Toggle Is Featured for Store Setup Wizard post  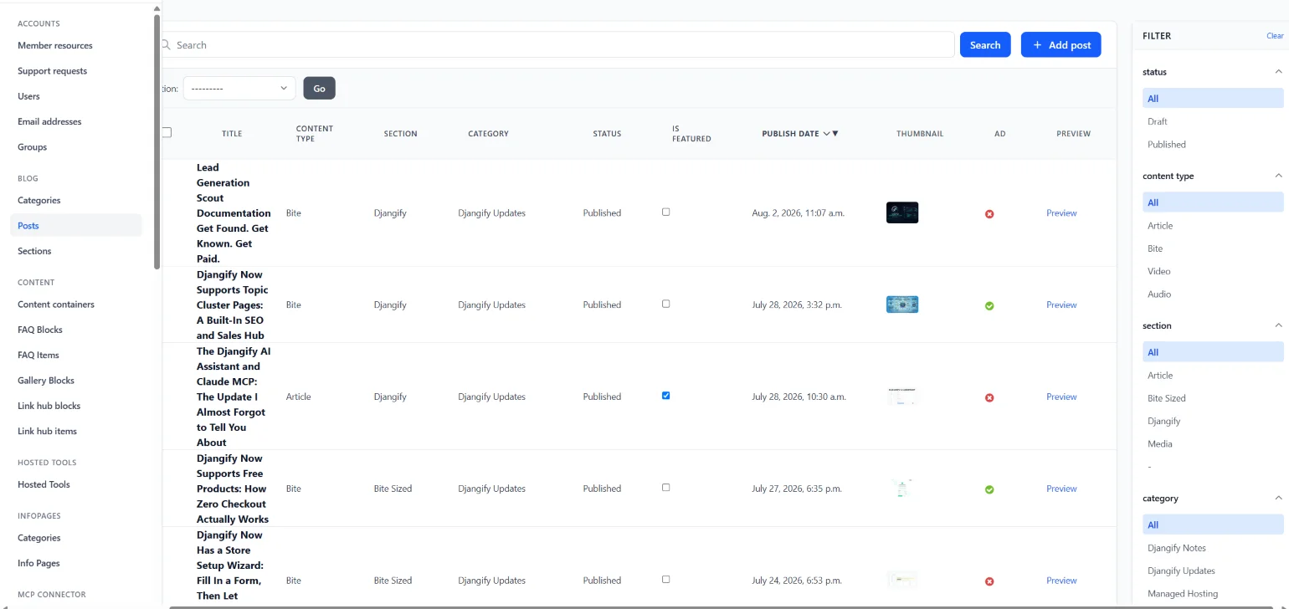click(666, 580)
